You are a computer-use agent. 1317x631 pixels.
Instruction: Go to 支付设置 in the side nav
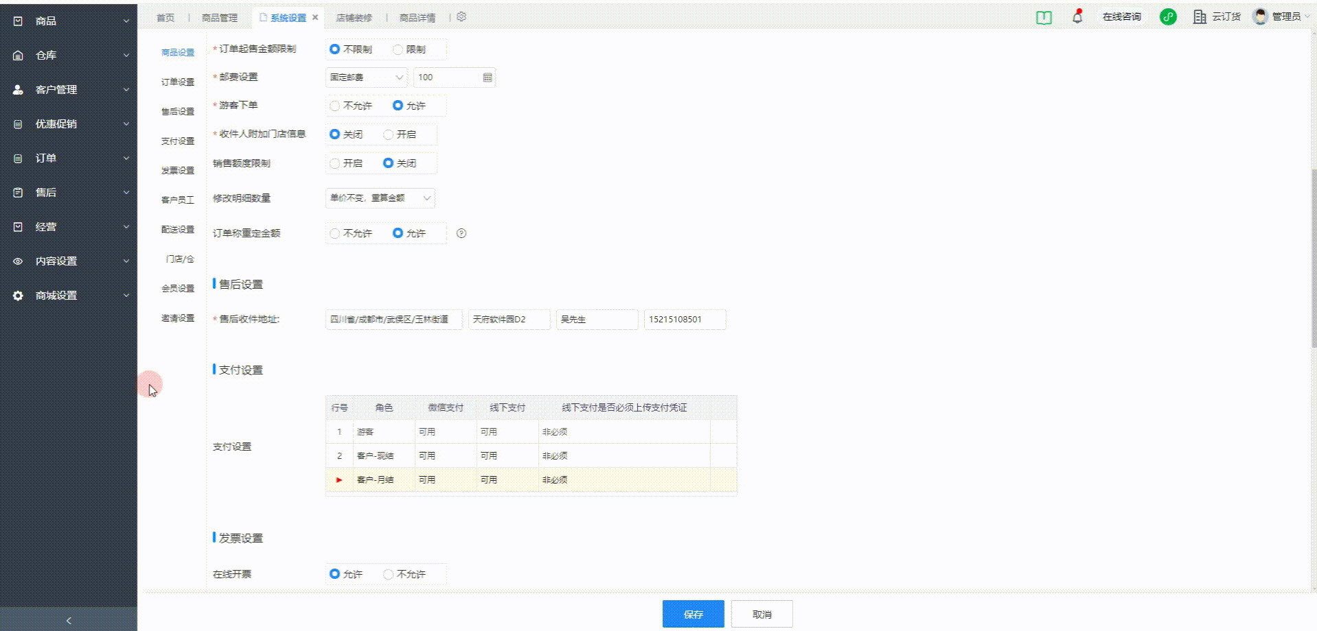(178, 141)
